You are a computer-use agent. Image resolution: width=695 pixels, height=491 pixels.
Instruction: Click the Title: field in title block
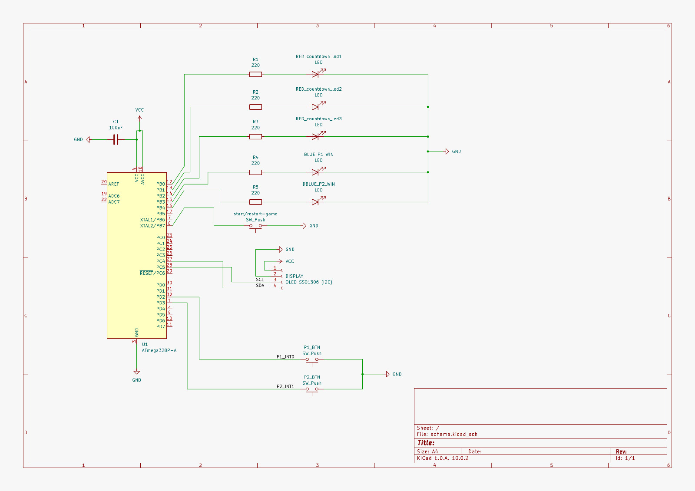pos(426,443)
